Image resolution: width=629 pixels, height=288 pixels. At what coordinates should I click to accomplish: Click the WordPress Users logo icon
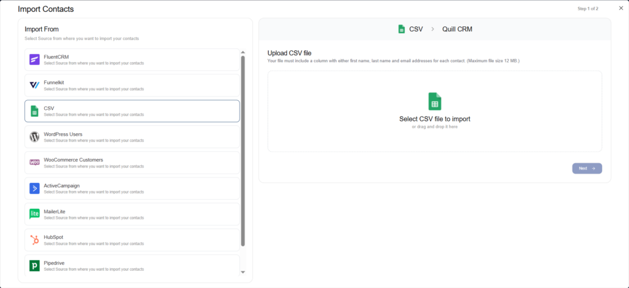(35, 137)
